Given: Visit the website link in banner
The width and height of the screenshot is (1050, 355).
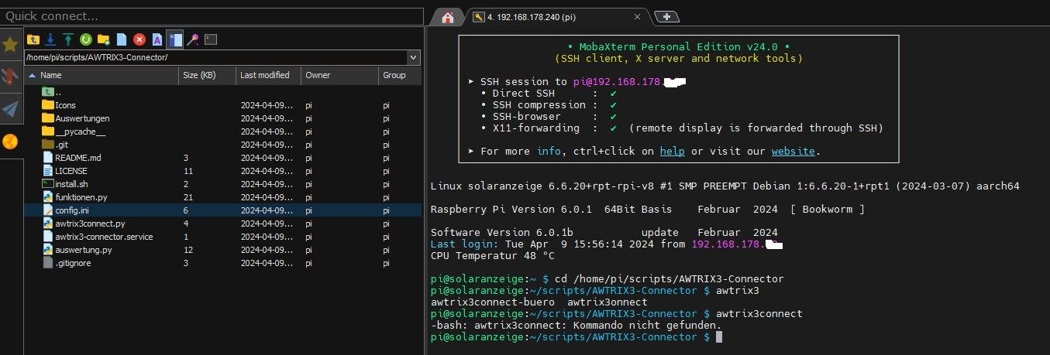Looking at the screenshot, I should pyautogui.click(x=793, y=151).
